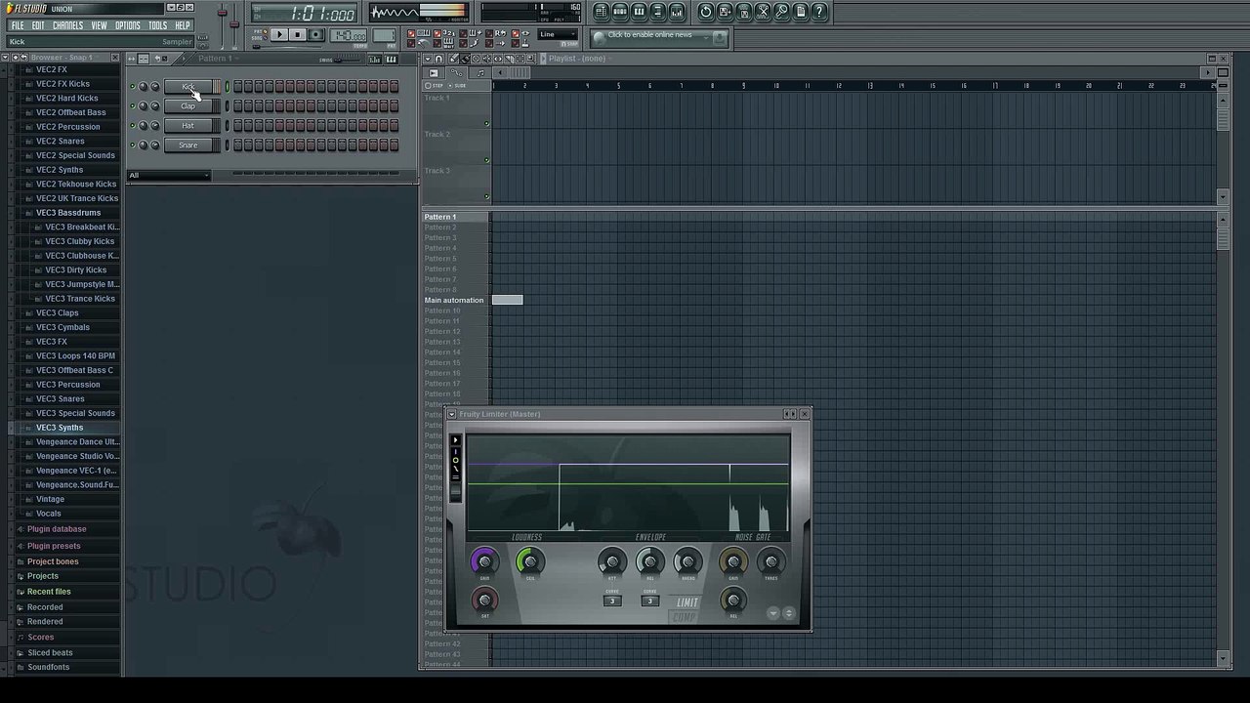The image size is (1250, 703).
Task: Collapse the VEC3 Bassdrums folder
Action: click(x=68, y=213)
